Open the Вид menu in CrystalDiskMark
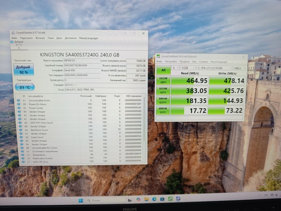281x211 pixels. [194, 62]
